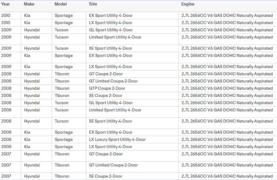Click Sportage model in 2010 LX row
The height and width of the screenshot is (180, 277).
pos(64,23)
